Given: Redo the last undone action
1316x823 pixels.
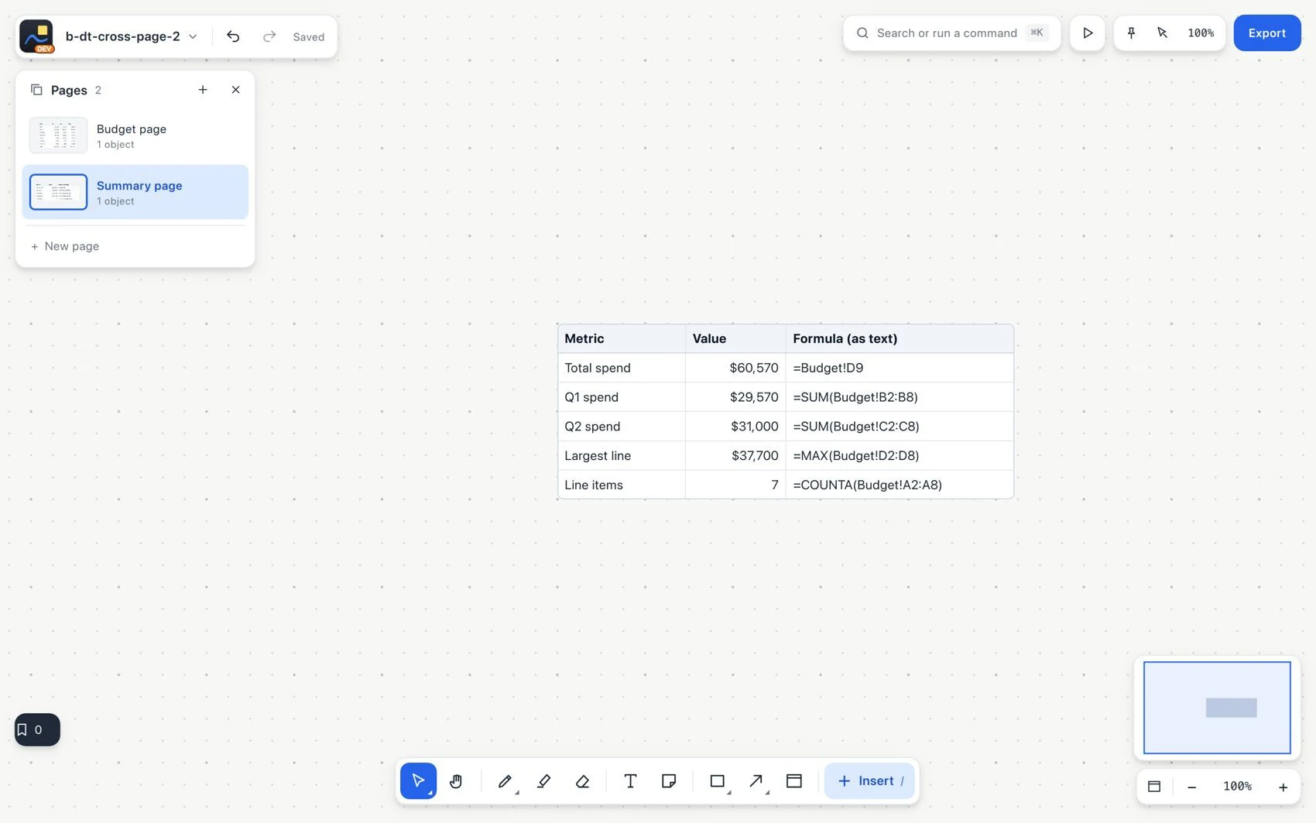Looking at the screenshot, I should tap(269, 36).
